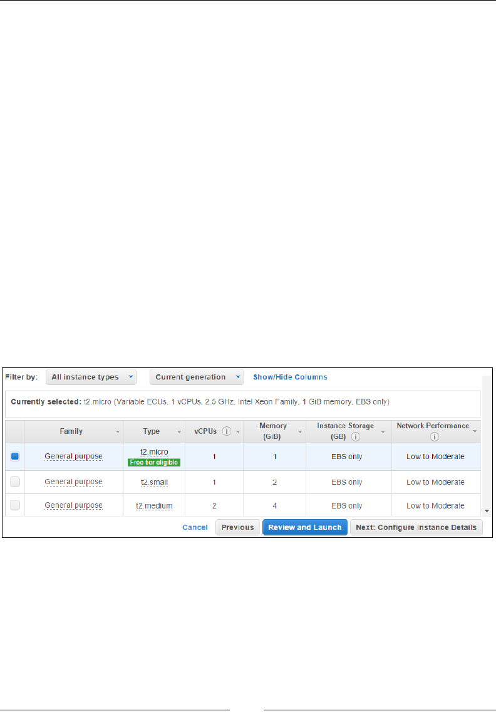This screenshot has width=496, height=716.
Task: Click the scrollbar down arrow
Action: 487,511
